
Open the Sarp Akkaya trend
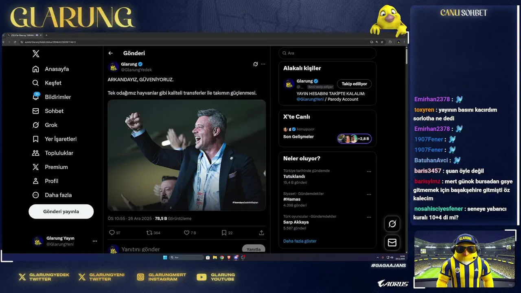click(296, 222)
